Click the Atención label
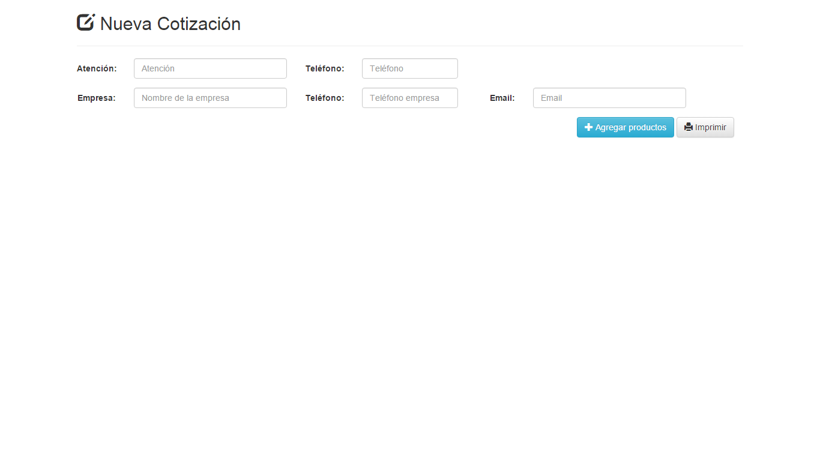This screenshot has width=820, height=461. pos(97,68)
